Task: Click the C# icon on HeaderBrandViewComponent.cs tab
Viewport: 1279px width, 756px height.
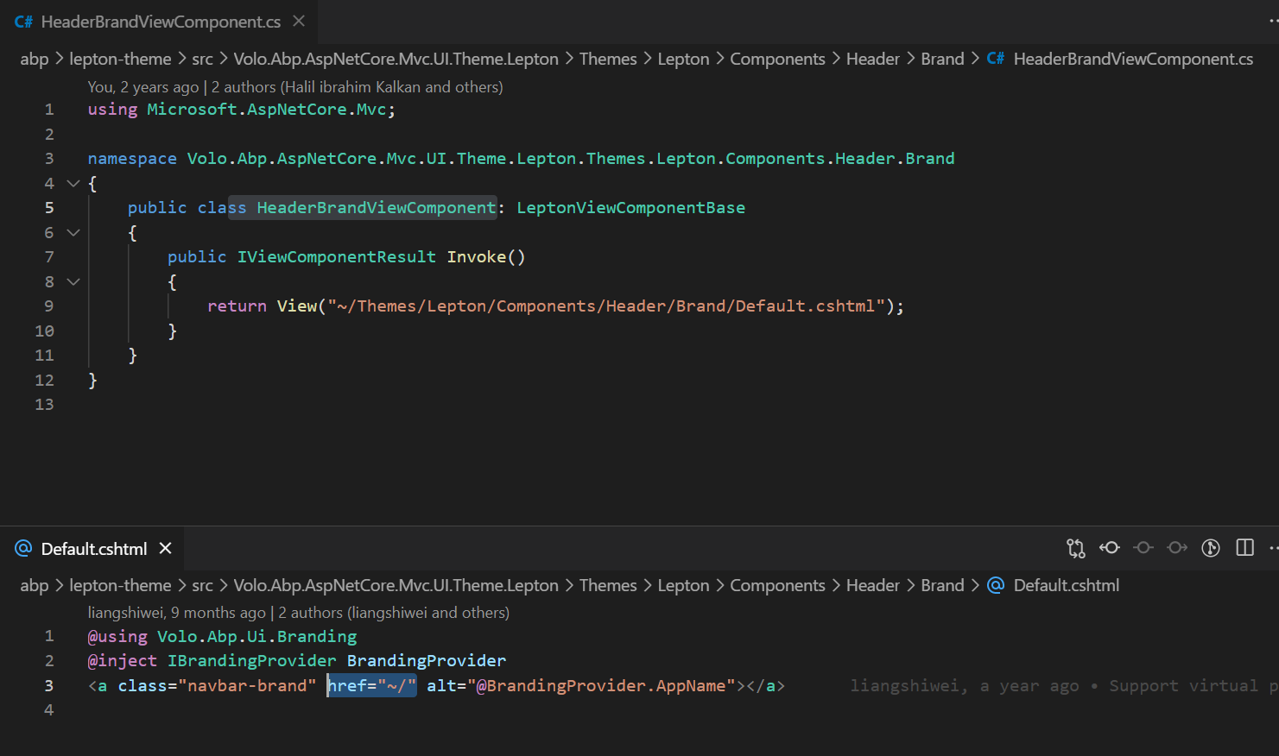Action: pyautogui.click(x=23, y=22)
